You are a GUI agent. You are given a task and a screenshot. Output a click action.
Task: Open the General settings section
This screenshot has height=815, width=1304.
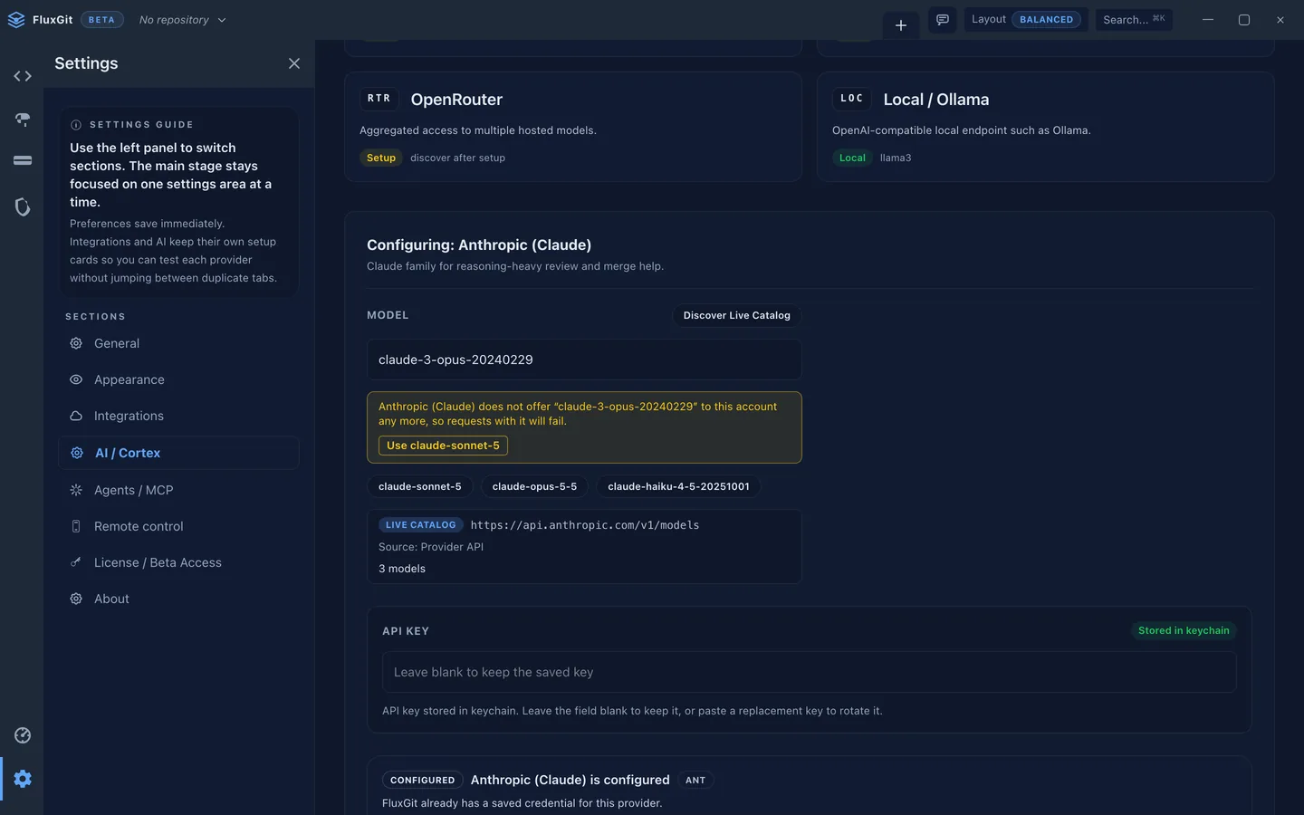(178, 343)
